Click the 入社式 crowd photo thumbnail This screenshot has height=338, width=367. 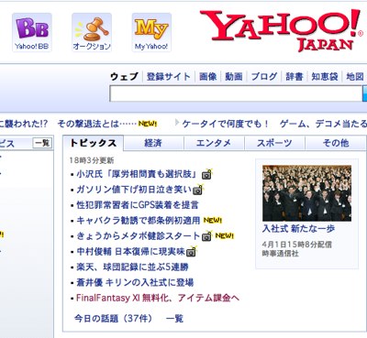(x=306, y=193)
